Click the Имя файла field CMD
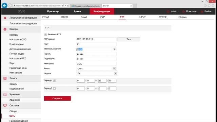The width and height of the screenshot is (217, 122). pos(96,64)
